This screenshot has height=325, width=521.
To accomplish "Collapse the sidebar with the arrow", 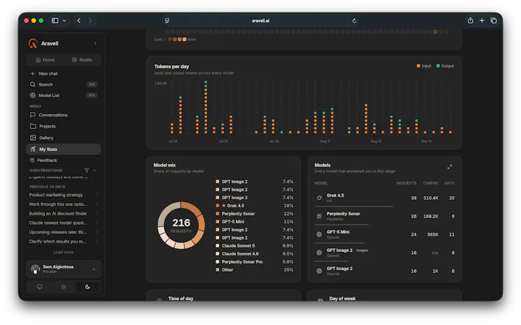I will [95, 44].
